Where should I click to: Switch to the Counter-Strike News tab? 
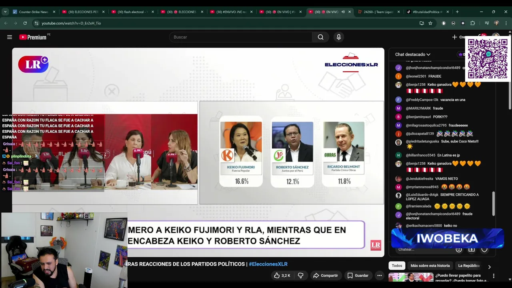(34, 12)
